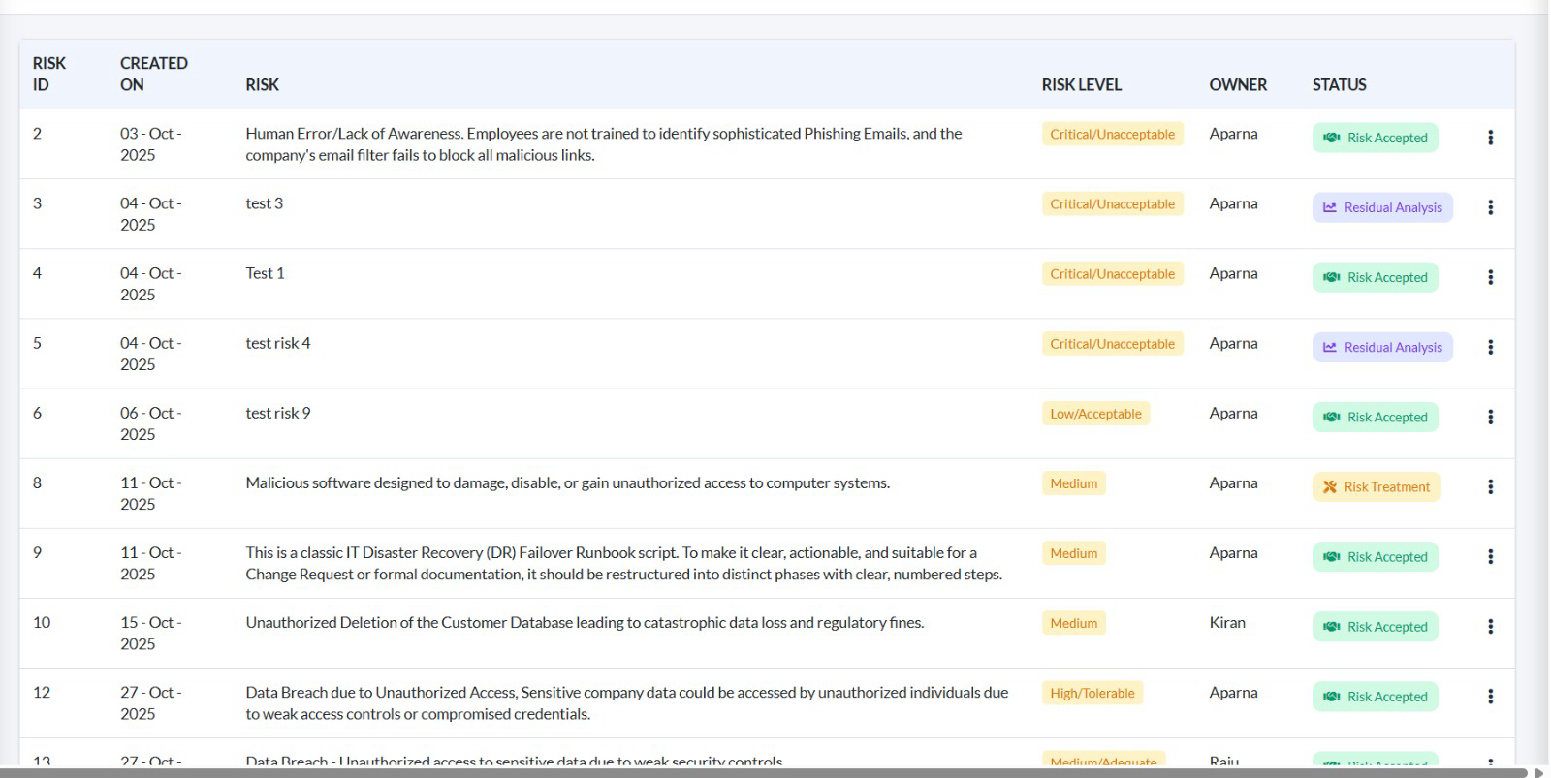Click the Low/Acceptable badge for 'test risk 9'
The width and height of the screenshot is (1551, 778).
point(1095,414)
